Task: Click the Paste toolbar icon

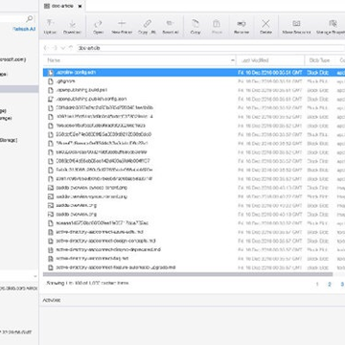Action: (x=217, y=23)
